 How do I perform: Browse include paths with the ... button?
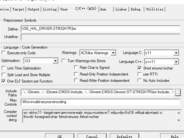(x=178, y=93)
